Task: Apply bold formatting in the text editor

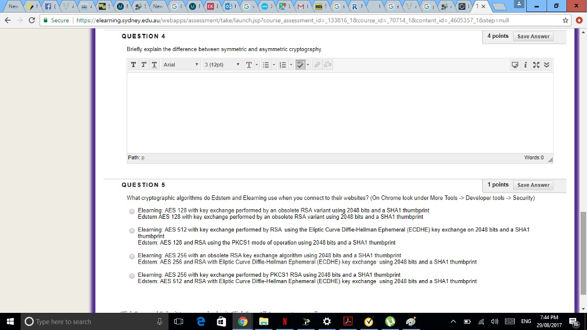Action: [x=133, y=64]
